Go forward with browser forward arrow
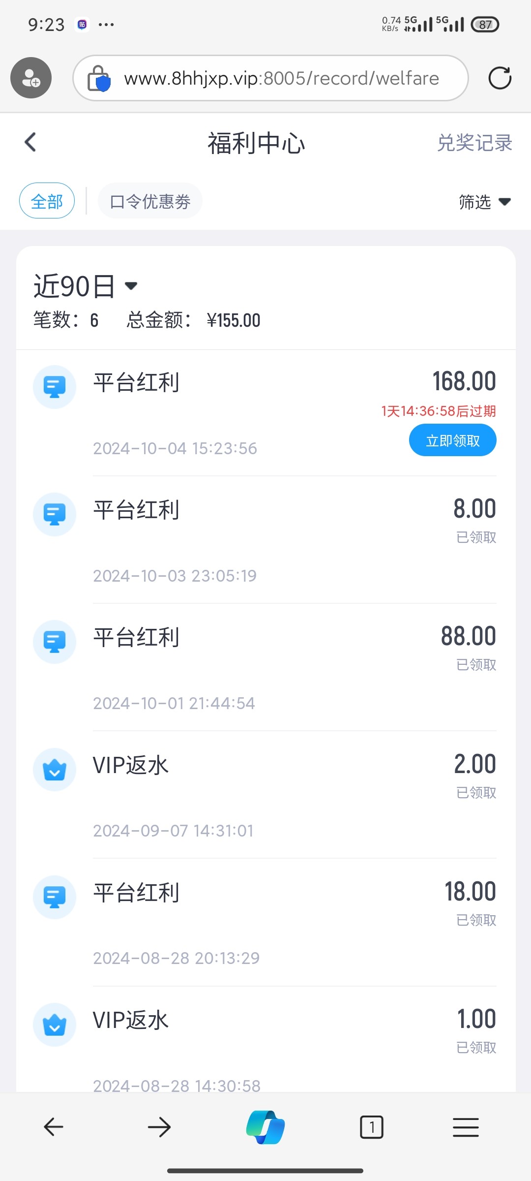This screenshot has height=1181, width=531. pos(159,1127)
